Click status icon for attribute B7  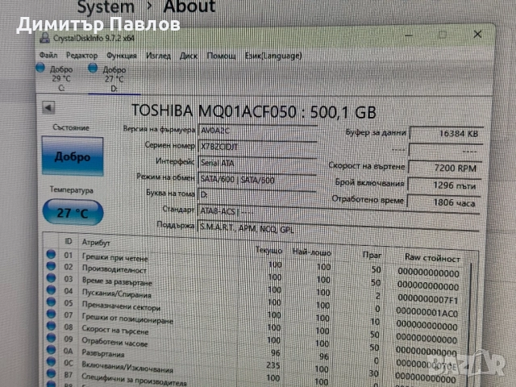click(51, 373)
